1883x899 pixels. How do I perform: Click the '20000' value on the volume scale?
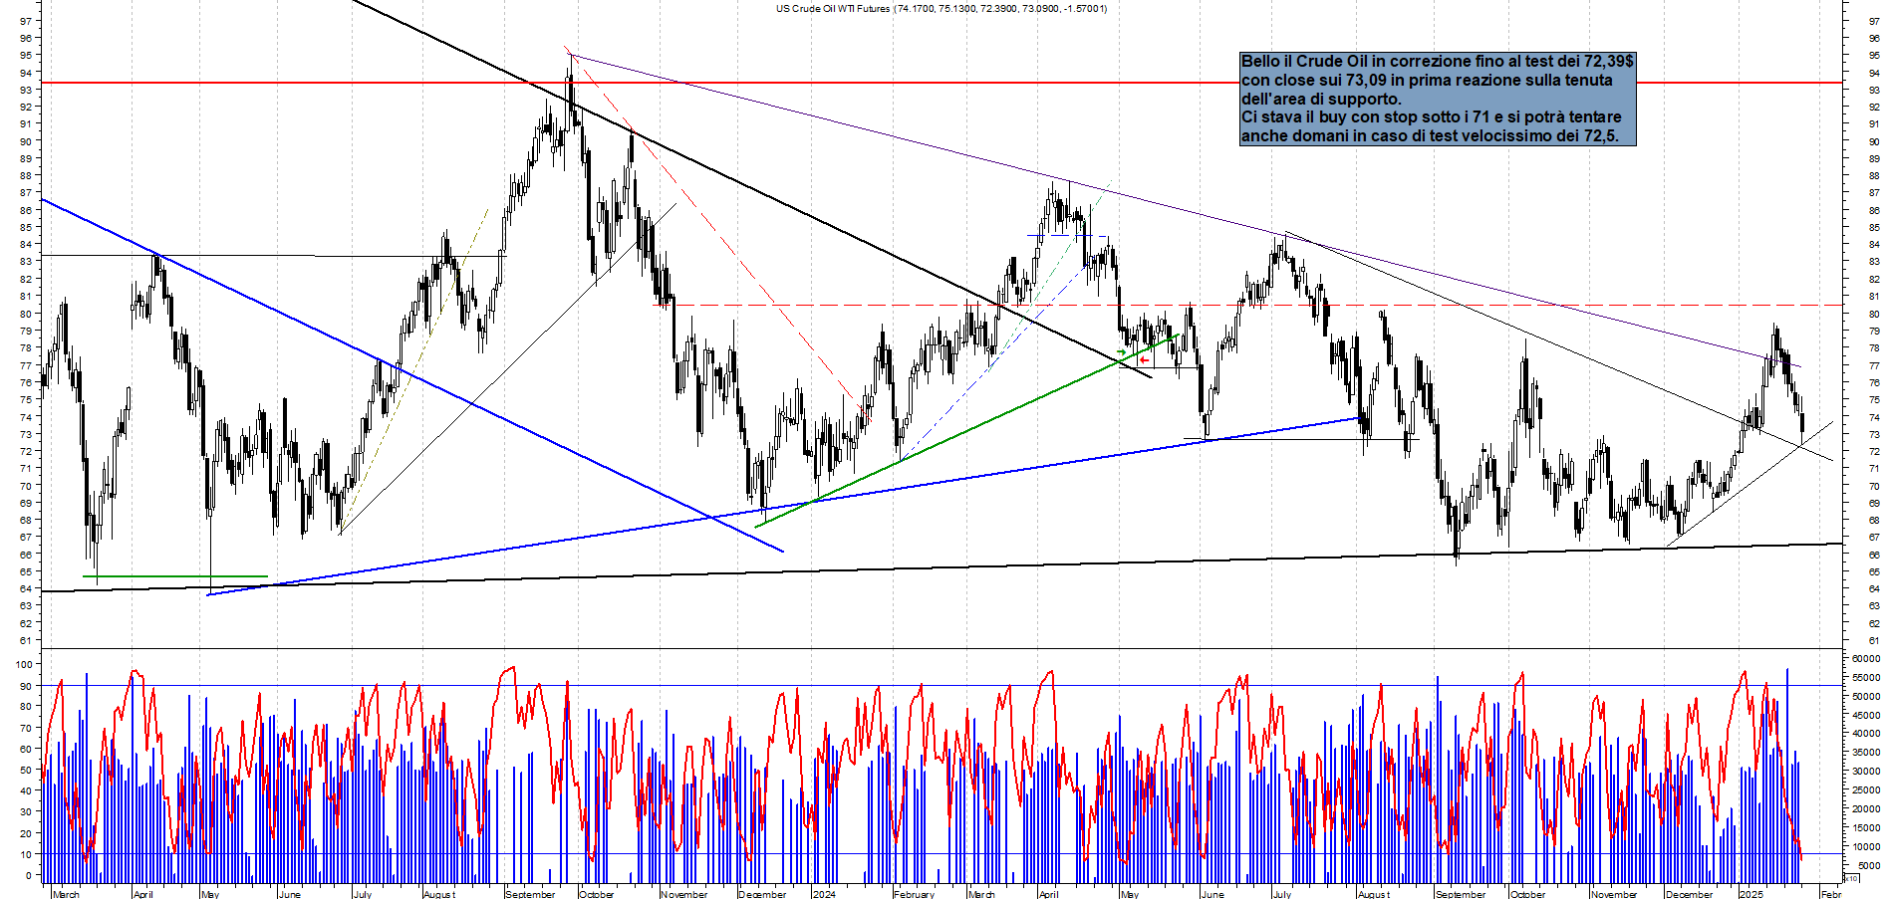point(1866,809)
